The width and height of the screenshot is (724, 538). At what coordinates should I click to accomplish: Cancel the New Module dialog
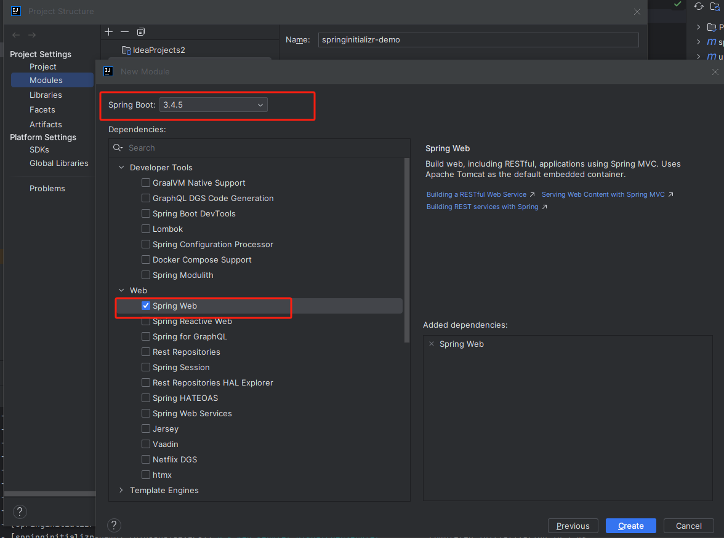coord(688,526)
